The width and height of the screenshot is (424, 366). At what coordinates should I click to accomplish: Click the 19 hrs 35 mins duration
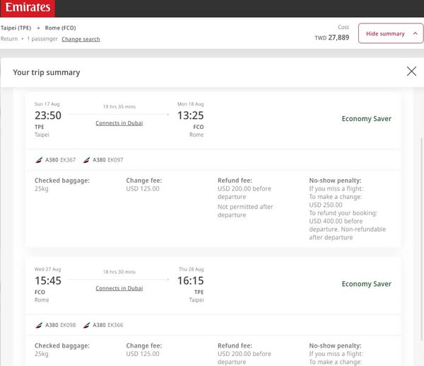coord(119,106)
